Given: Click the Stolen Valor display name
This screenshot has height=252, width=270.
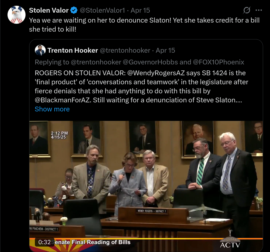Looking at the screenshot, I should [x=49, y=10].
